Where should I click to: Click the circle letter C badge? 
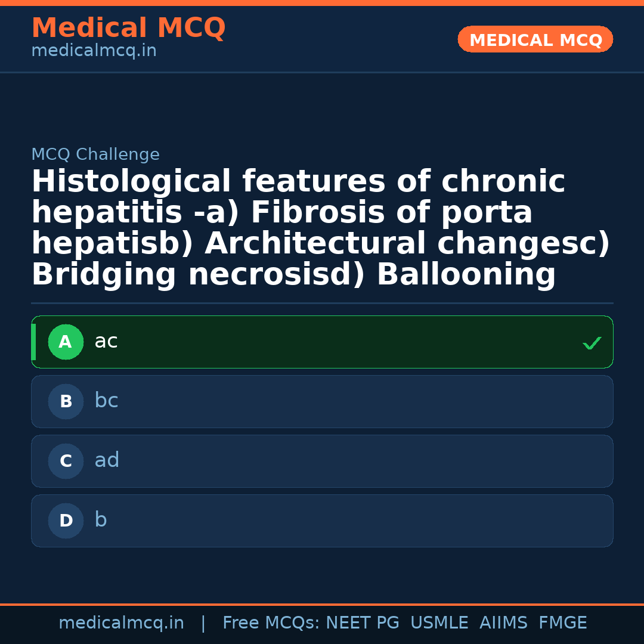tap(66, 462)
